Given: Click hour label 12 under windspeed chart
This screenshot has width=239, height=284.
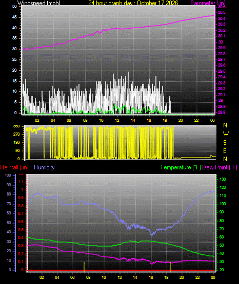Looking at the screenshot, I should (117, 120).
